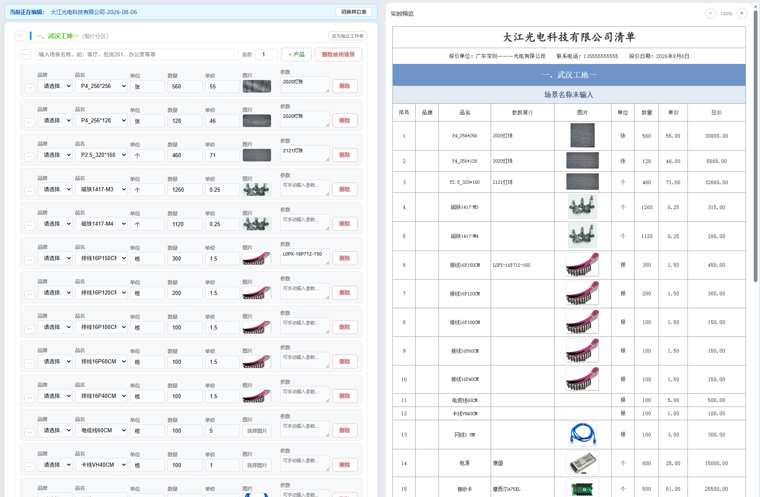This screenshot has width=760, height=497.
Task: Click the 参数 textarea containing 2121灯珠
Action: point(305,153)
